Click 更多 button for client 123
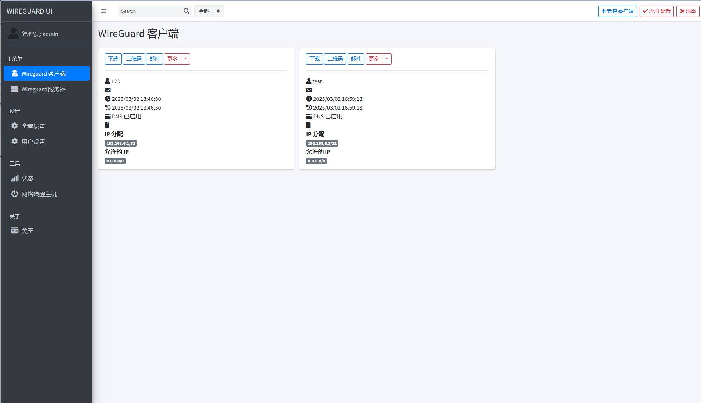The image size is (701, 403). pyautogui.click(x=172, y=59)
